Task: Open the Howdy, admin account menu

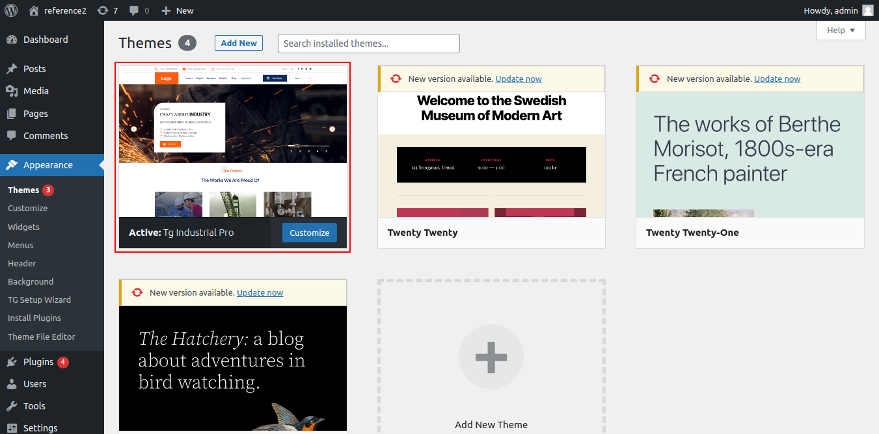Action: pyautogui.click(x=830, y=10)
